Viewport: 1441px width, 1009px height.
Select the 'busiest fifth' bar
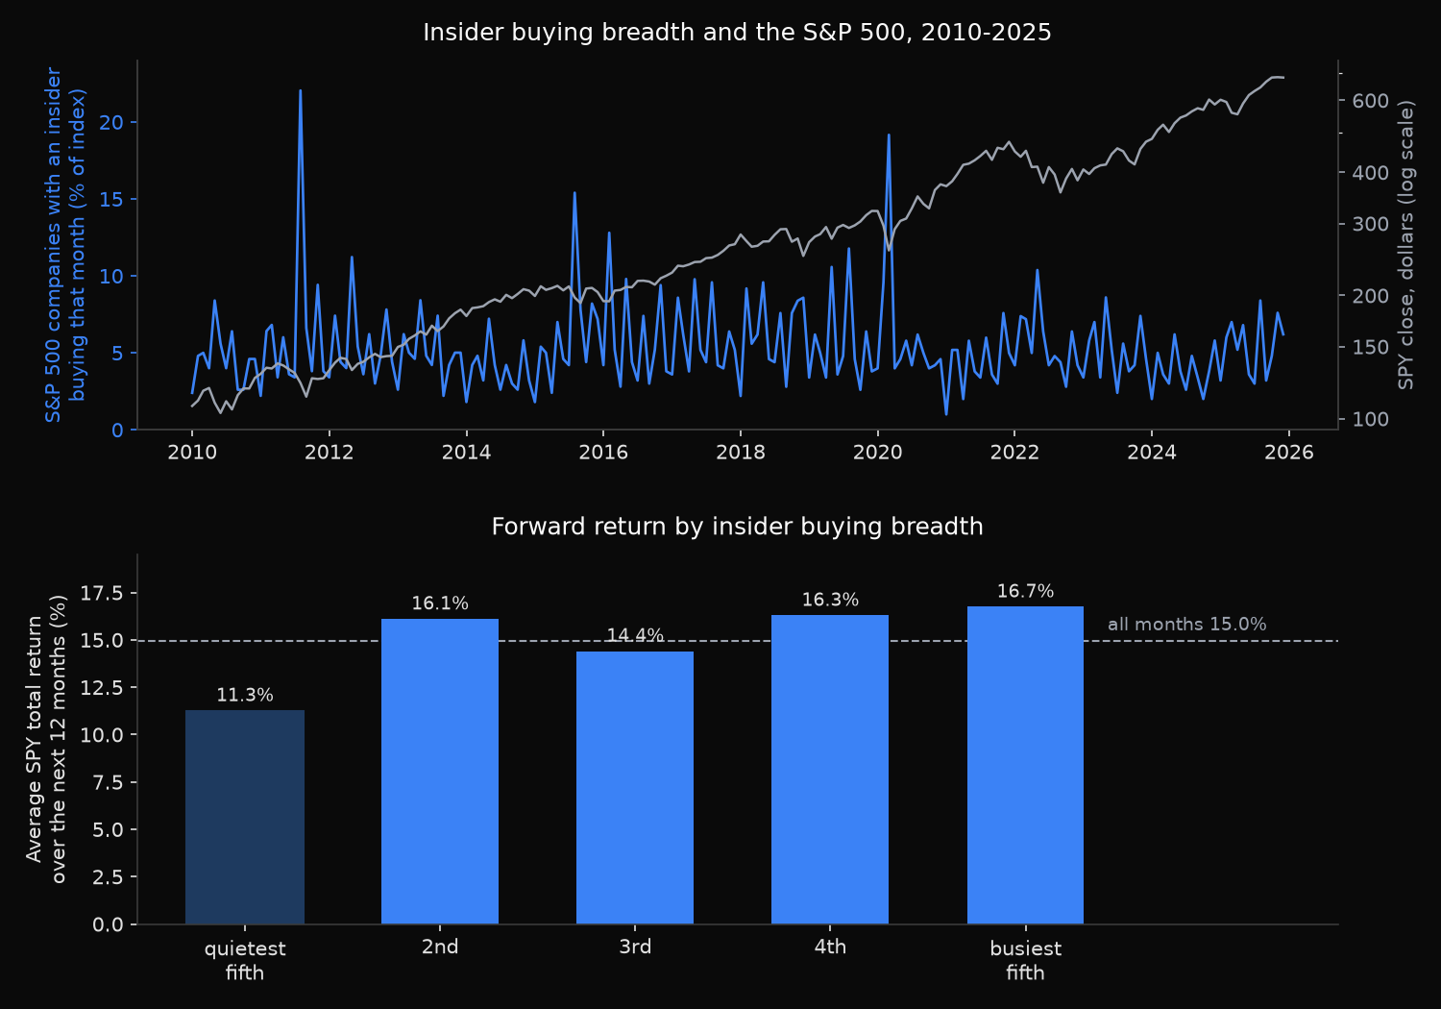1025,766
